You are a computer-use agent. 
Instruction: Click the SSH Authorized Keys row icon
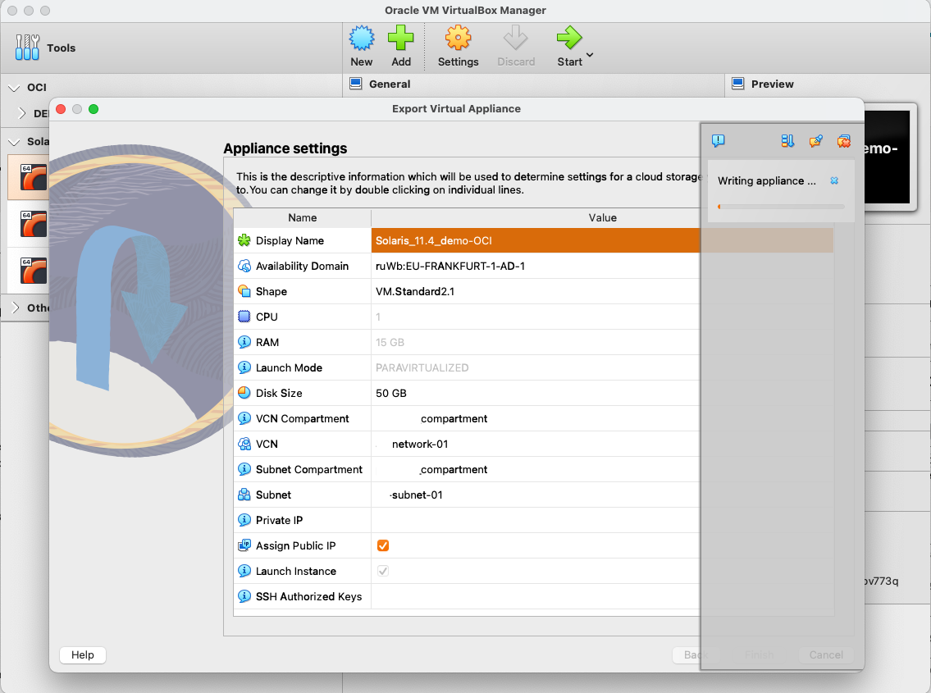pos(244,596)
